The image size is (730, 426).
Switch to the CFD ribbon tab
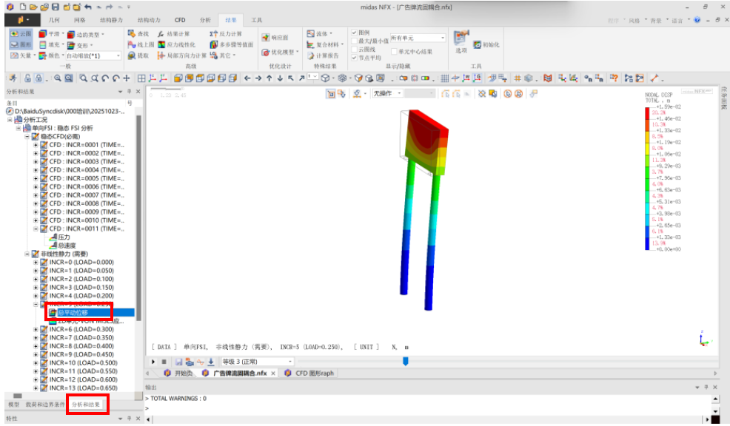(179, 20)
